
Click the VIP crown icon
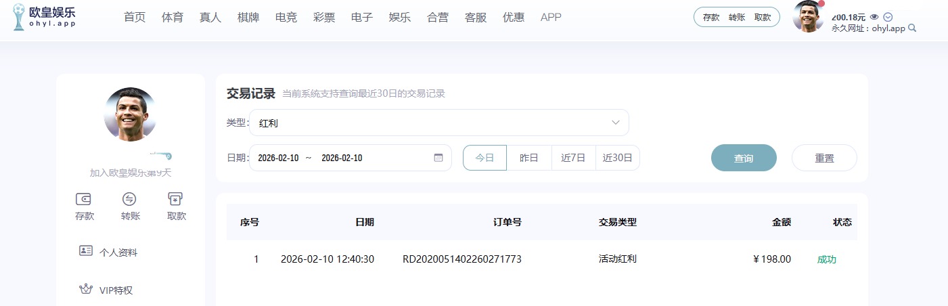tap(86, 289)
